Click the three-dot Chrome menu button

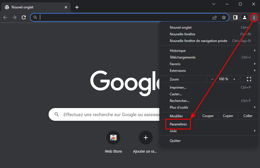coord(254,17)
